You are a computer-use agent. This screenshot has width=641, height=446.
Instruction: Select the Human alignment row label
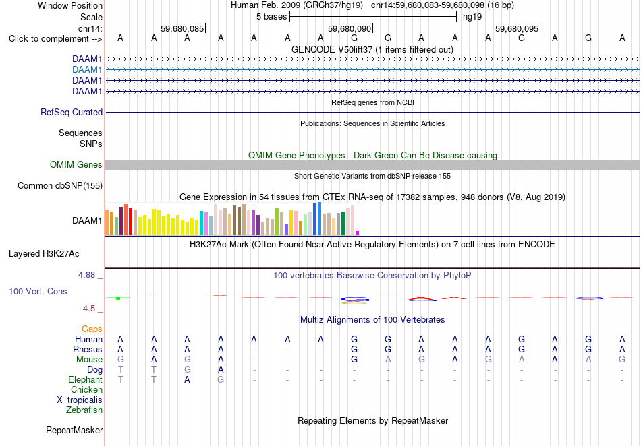(x=88, y=339)
